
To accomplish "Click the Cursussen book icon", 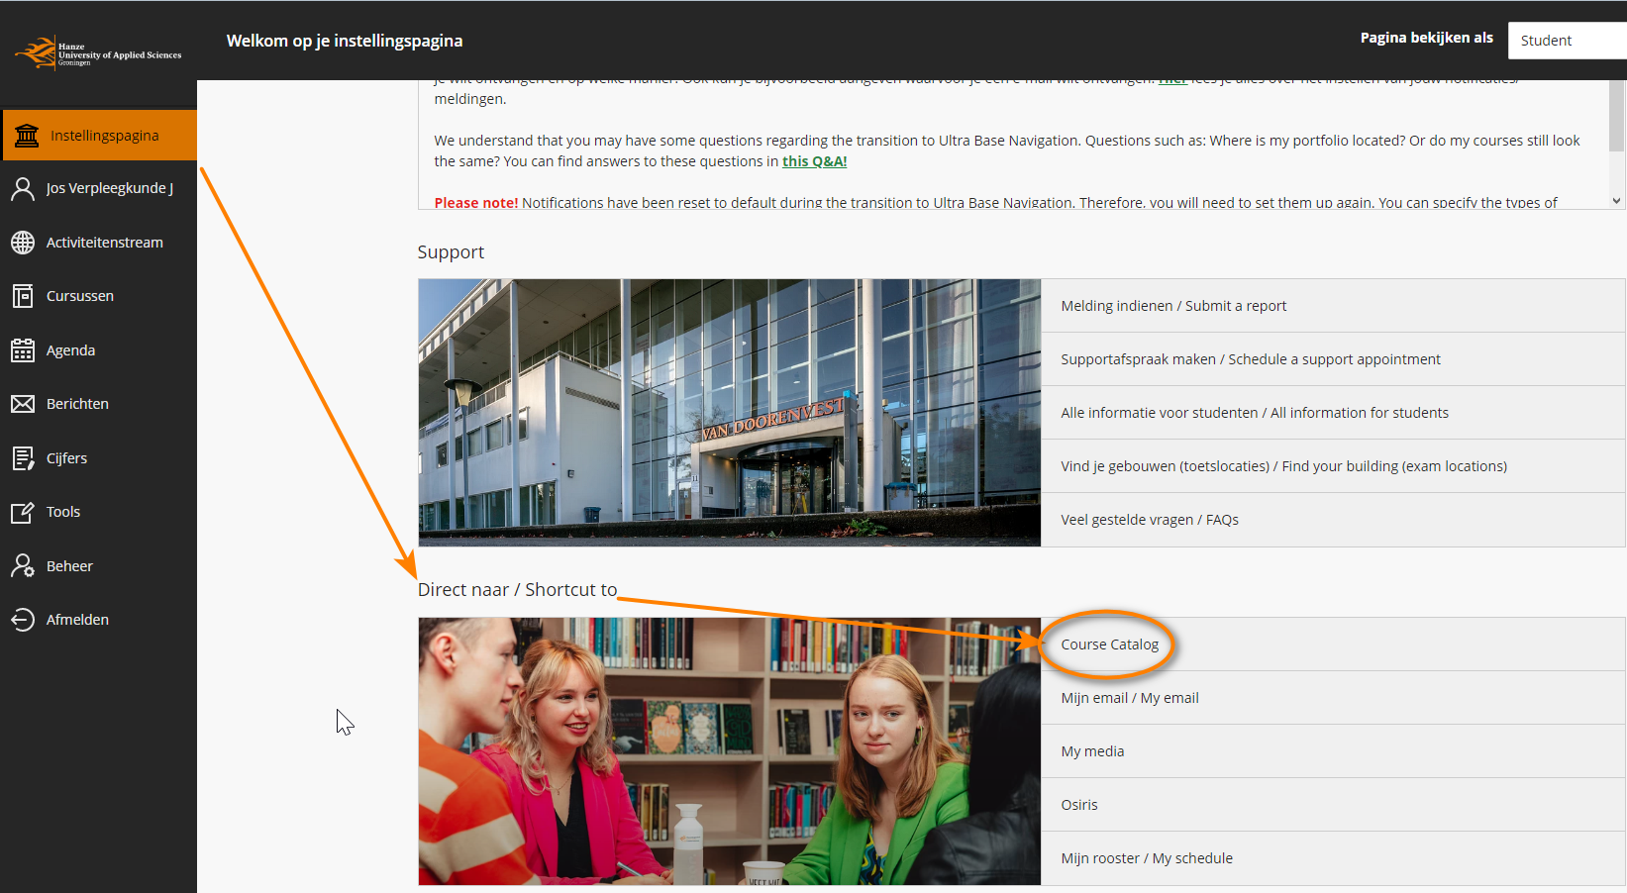I will tap(23, 296).
